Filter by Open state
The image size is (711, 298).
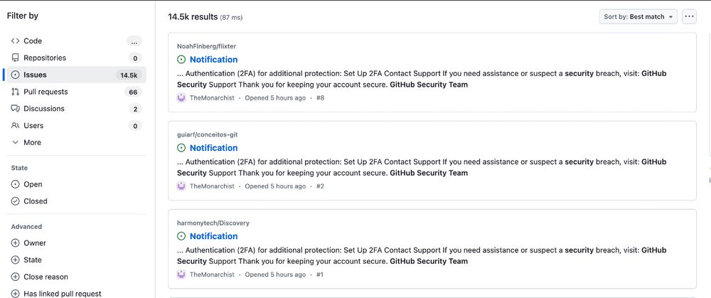[33, 184]
